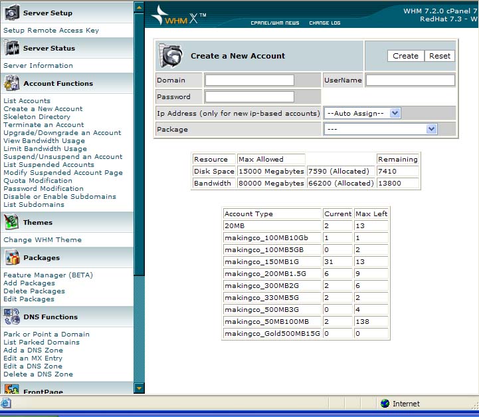Open Add Packages link
This screenshot has height=417, width=479.
tap(29, 283)
